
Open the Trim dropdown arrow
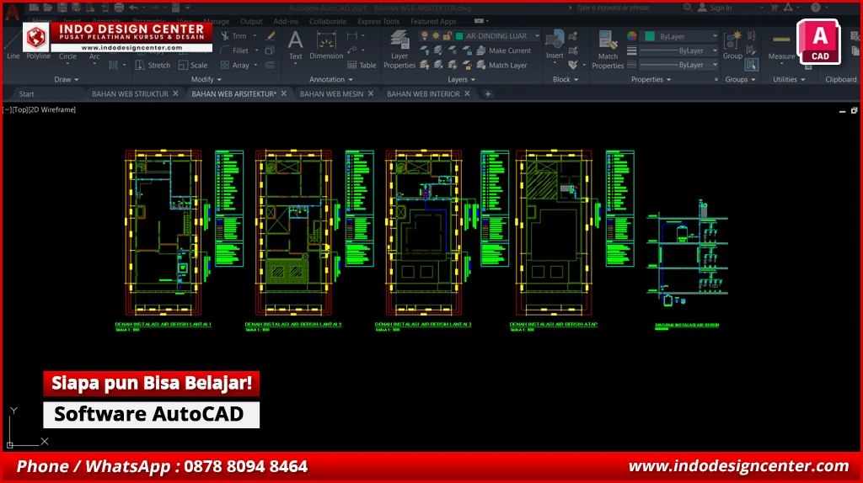(x=255, y=35)
